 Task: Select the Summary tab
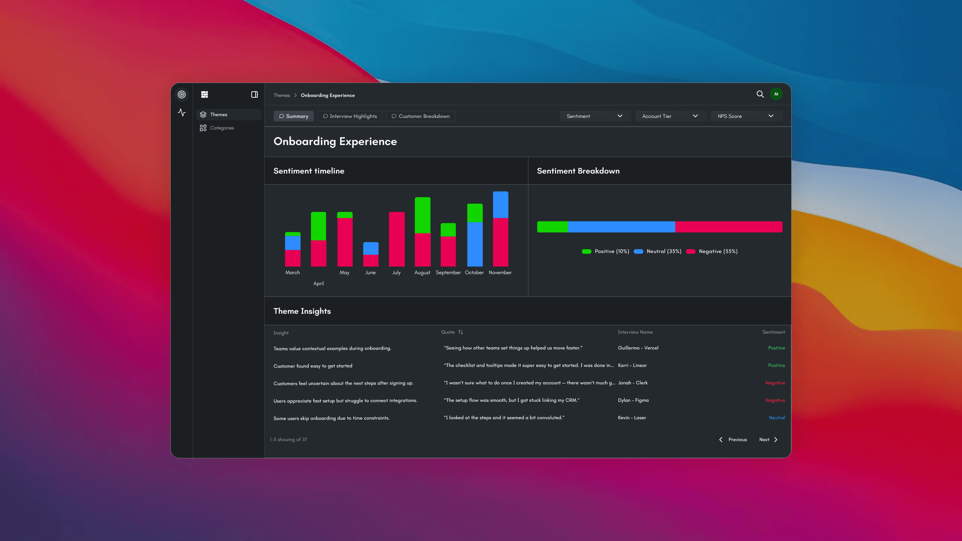(293, 116)
